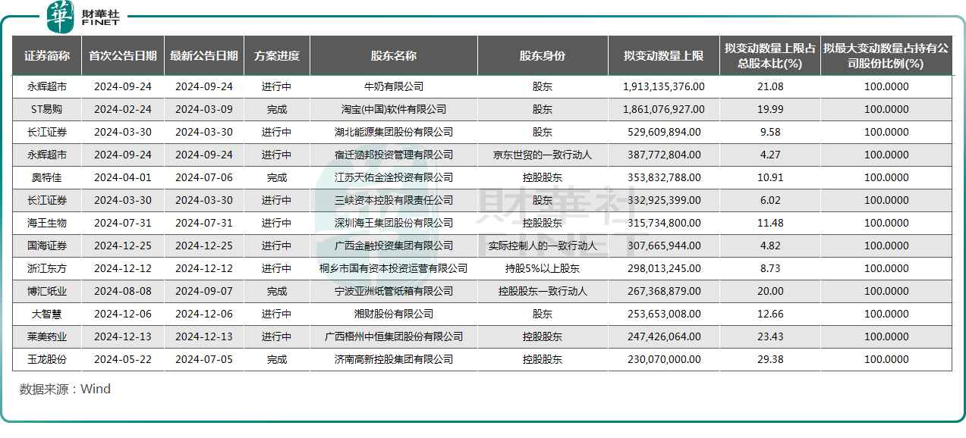Select the 海王生物 row name
966x438 pixels.
pos(47,224)
